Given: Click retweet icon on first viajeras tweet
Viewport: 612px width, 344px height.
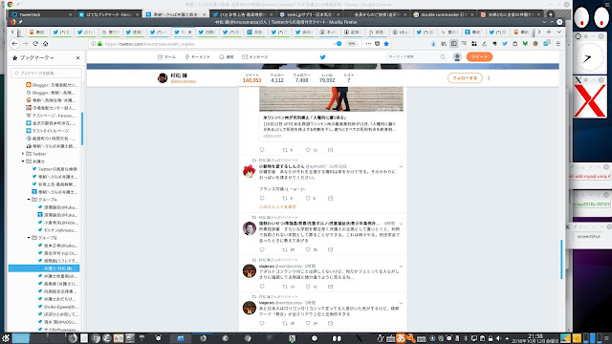Looking at the screenshot, I should click(x=285, y=287).
